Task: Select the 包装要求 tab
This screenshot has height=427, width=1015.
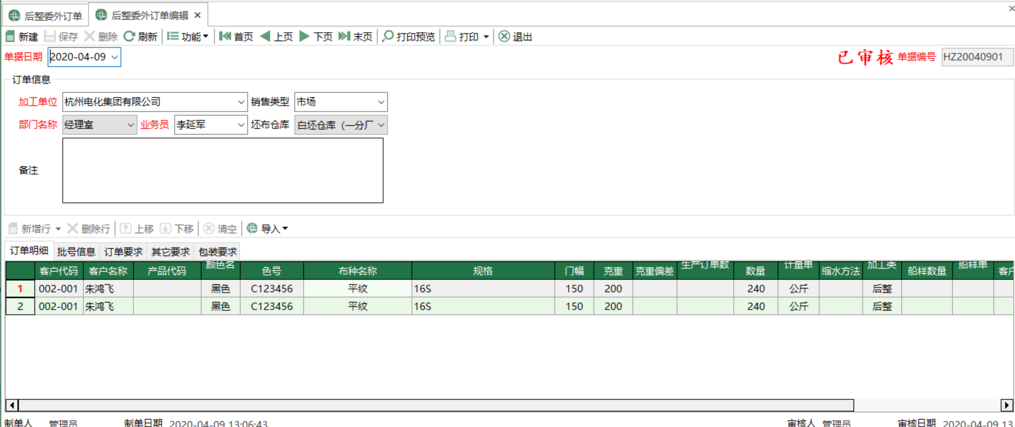Action: (218, 252)
